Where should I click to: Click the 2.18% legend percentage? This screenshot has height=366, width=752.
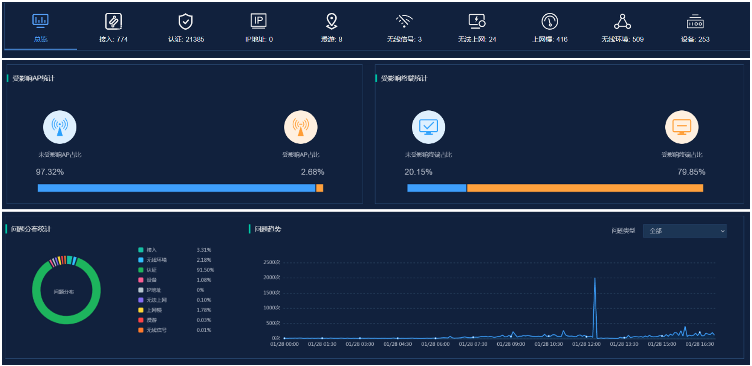pyautogui.click(x=204, y=260)
